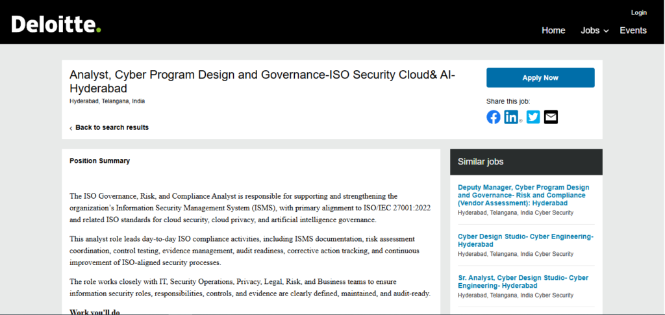
Task: Share job by email envelope icon
Action: pos(551,117)
